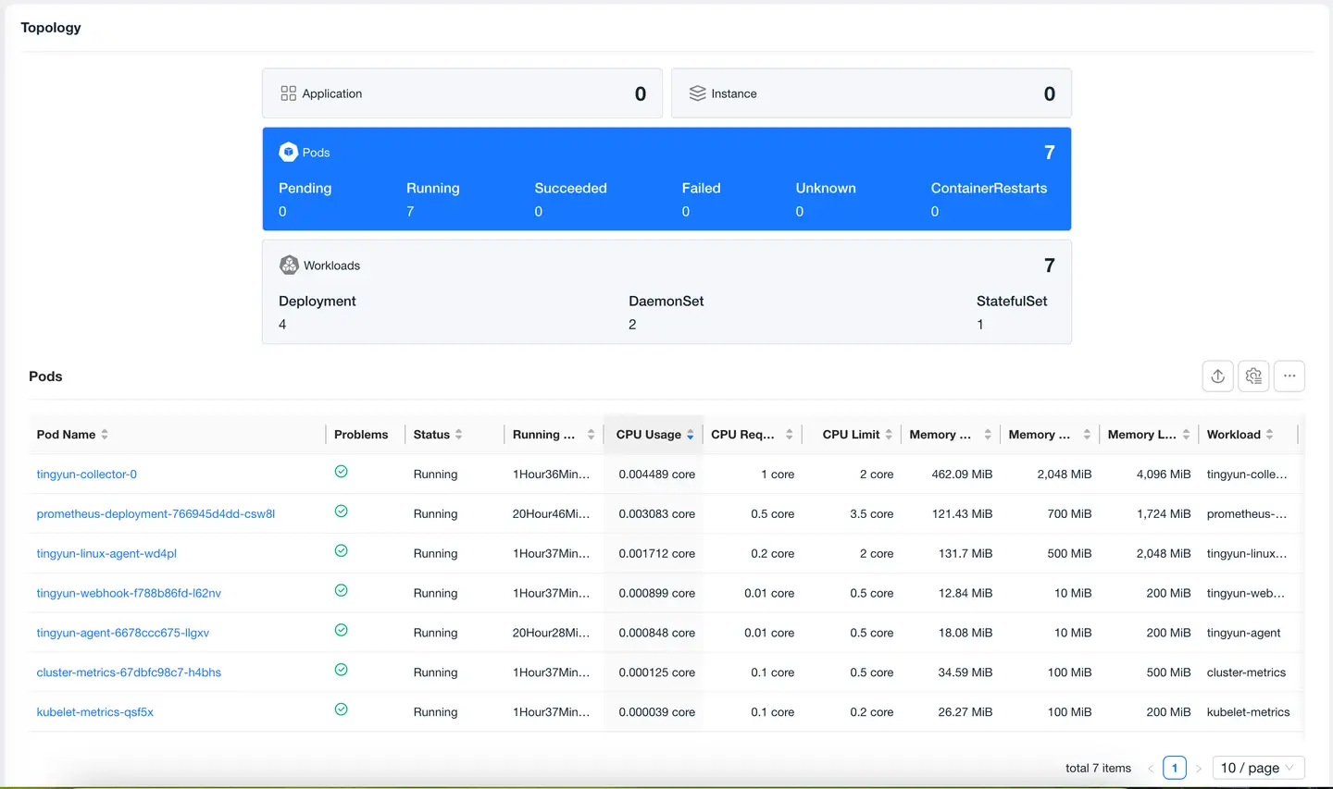Open the more options ellipsis button
Screen dimensions: 1333x789
1289,376
